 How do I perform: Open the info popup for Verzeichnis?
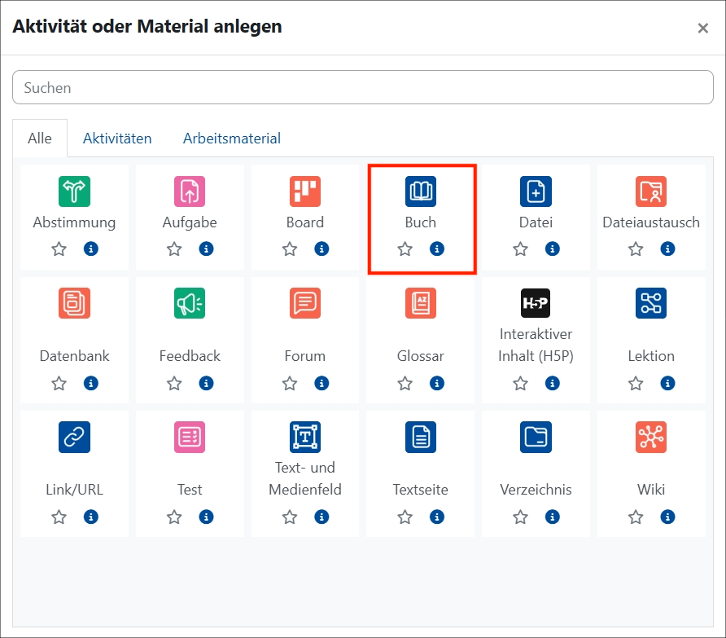click(x=553, y=517)
